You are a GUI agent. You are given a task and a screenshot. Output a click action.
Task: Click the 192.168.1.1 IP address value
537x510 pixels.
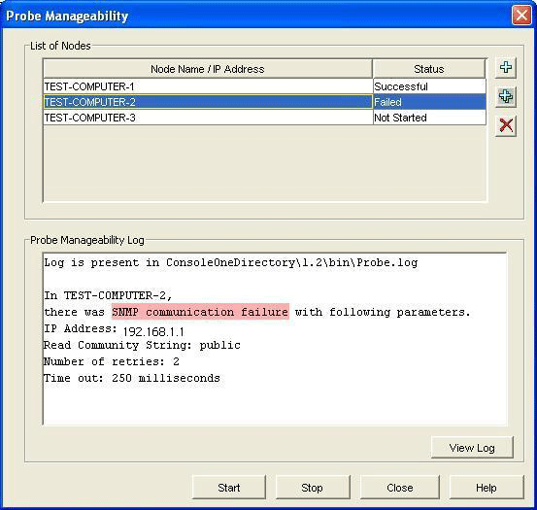click(x=153, y=331)
